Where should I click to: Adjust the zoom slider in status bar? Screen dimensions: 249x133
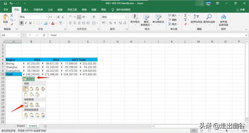tap(227, 131)
